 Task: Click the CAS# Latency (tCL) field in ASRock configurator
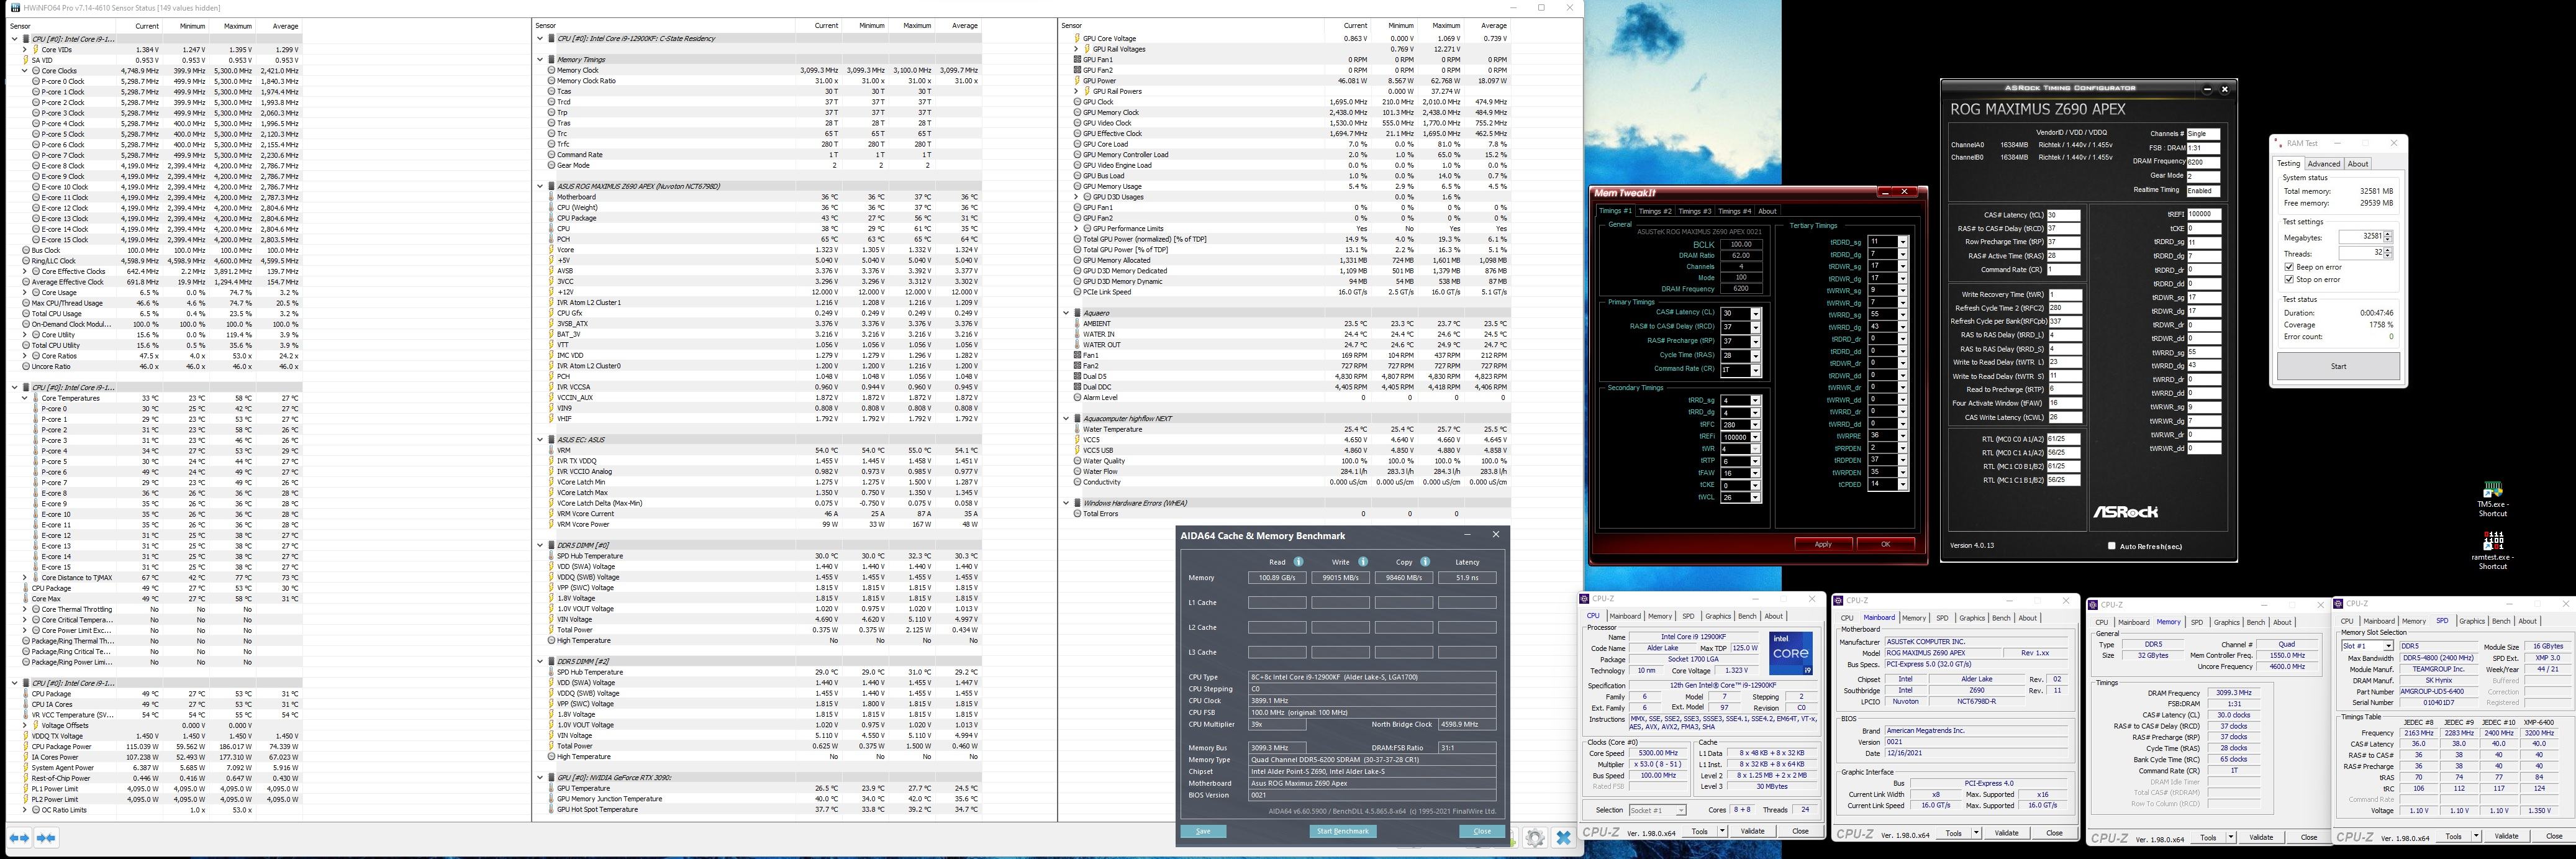(2063, 215)
